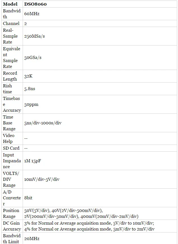Select the 250MSa/s real-sample rate value

(x=34, y=36)
